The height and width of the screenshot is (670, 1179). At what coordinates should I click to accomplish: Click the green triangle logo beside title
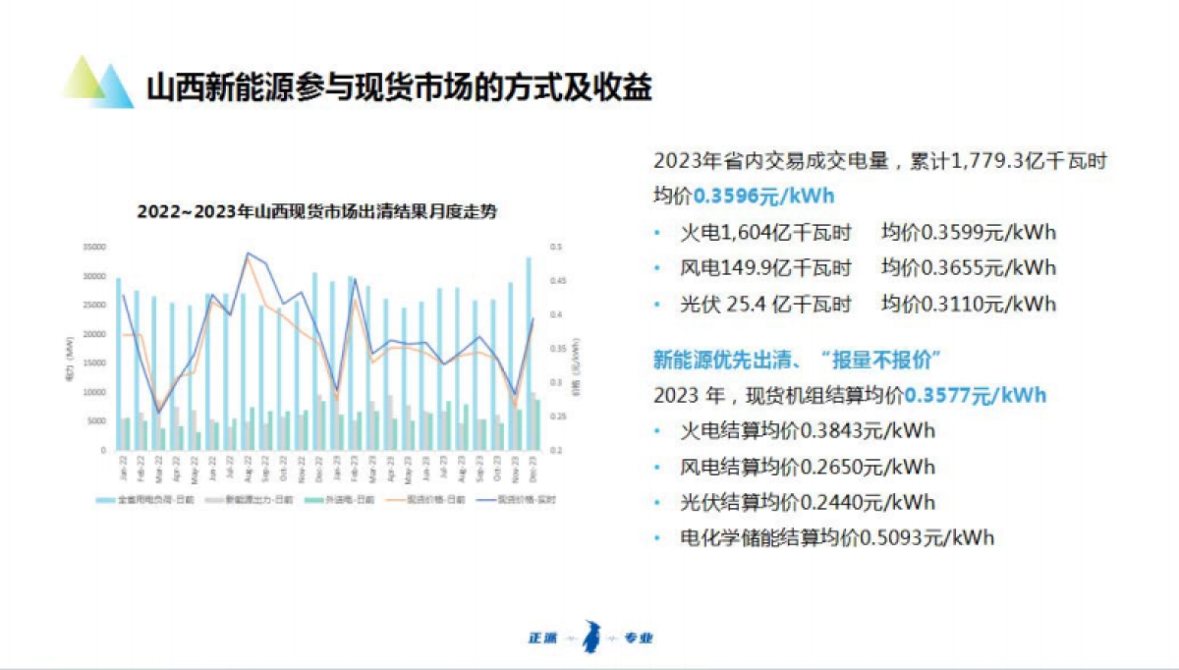coord(84,81)
